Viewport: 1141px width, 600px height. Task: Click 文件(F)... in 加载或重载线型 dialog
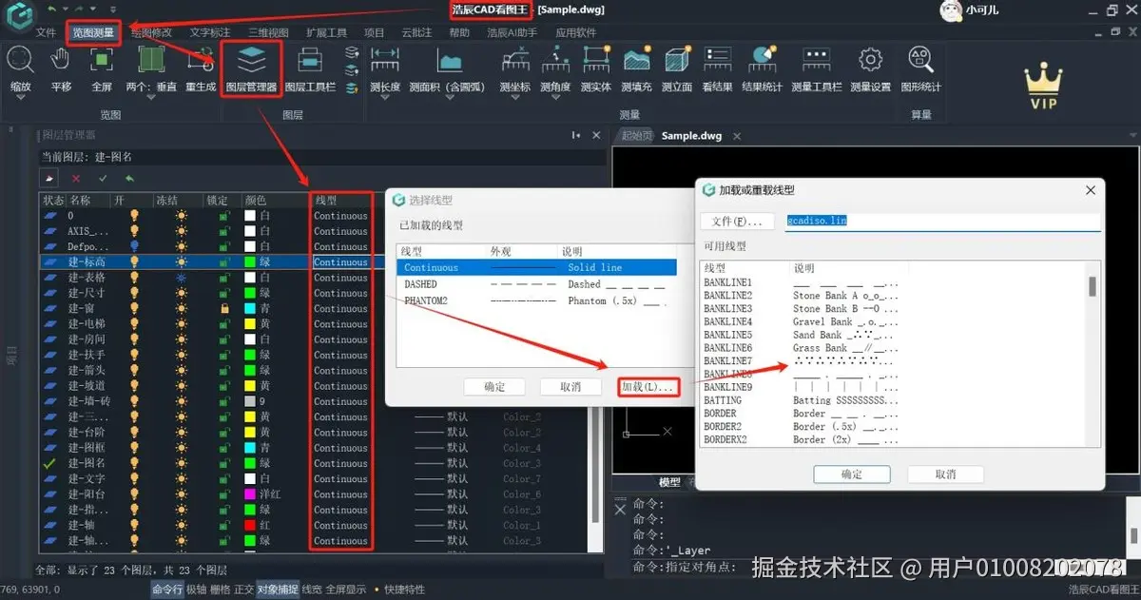(x=737, y=222)
